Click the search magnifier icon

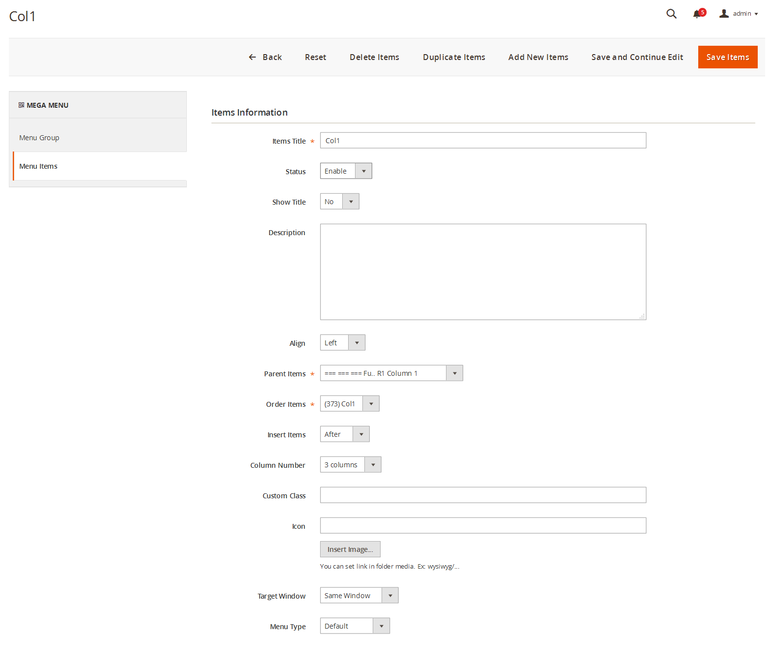[671, 14]
